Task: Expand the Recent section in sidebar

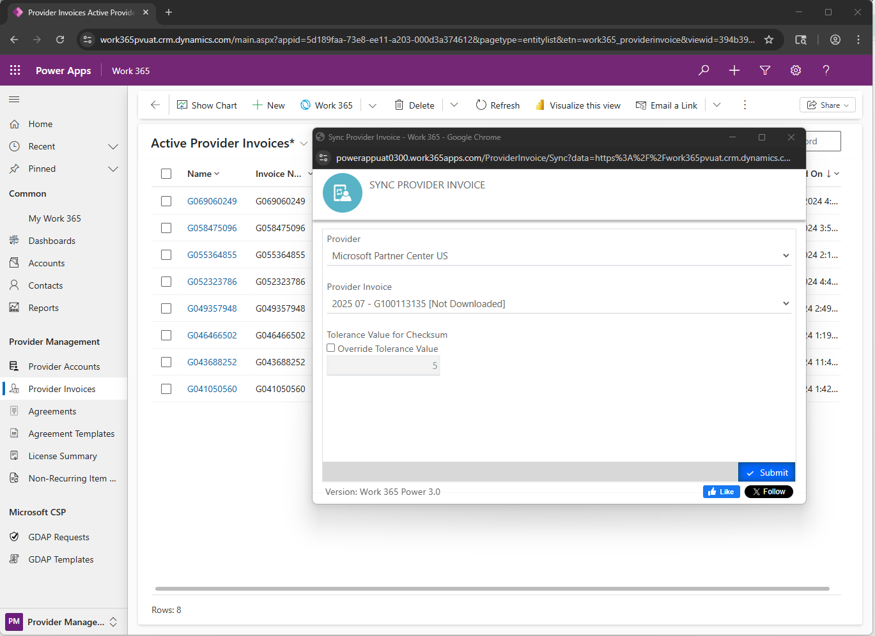Action: coord(113,146)
